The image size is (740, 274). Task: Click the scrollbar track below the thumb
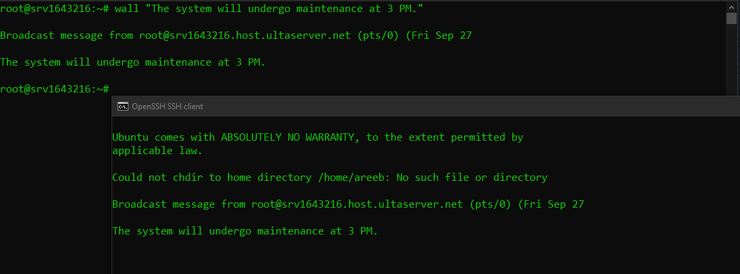[x=731, y=59]
